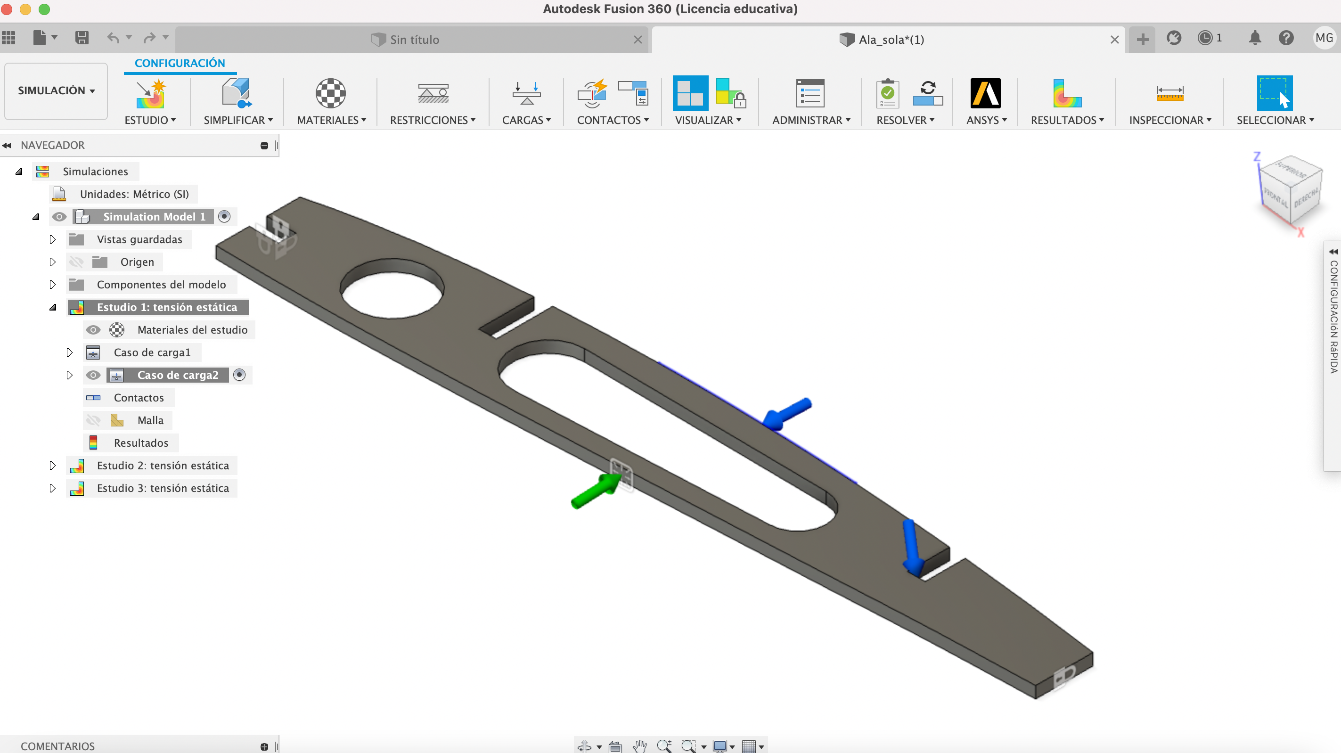Open the MG user account button

point(1324,38)
